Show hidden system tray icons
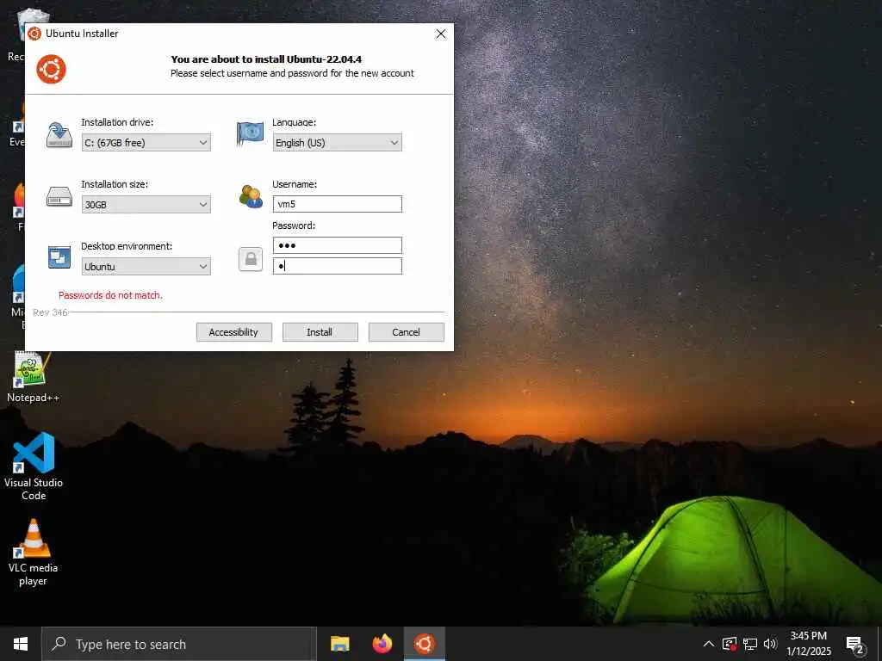This screenshot has width=882, height=661. pyautogui.click(x=709, y=644)
